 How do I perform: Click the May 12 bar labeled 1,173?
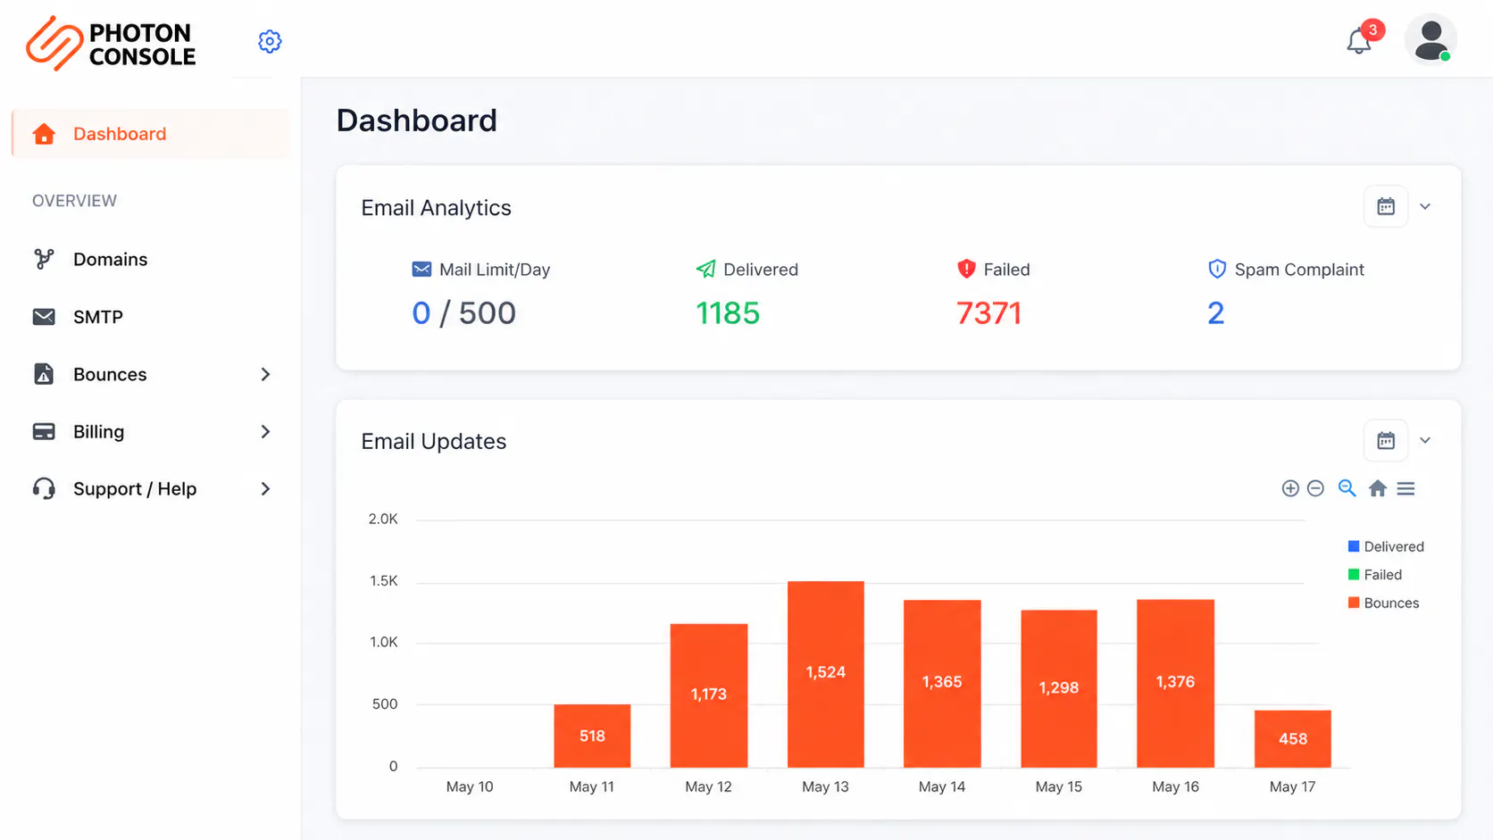(x=709, y=695)
